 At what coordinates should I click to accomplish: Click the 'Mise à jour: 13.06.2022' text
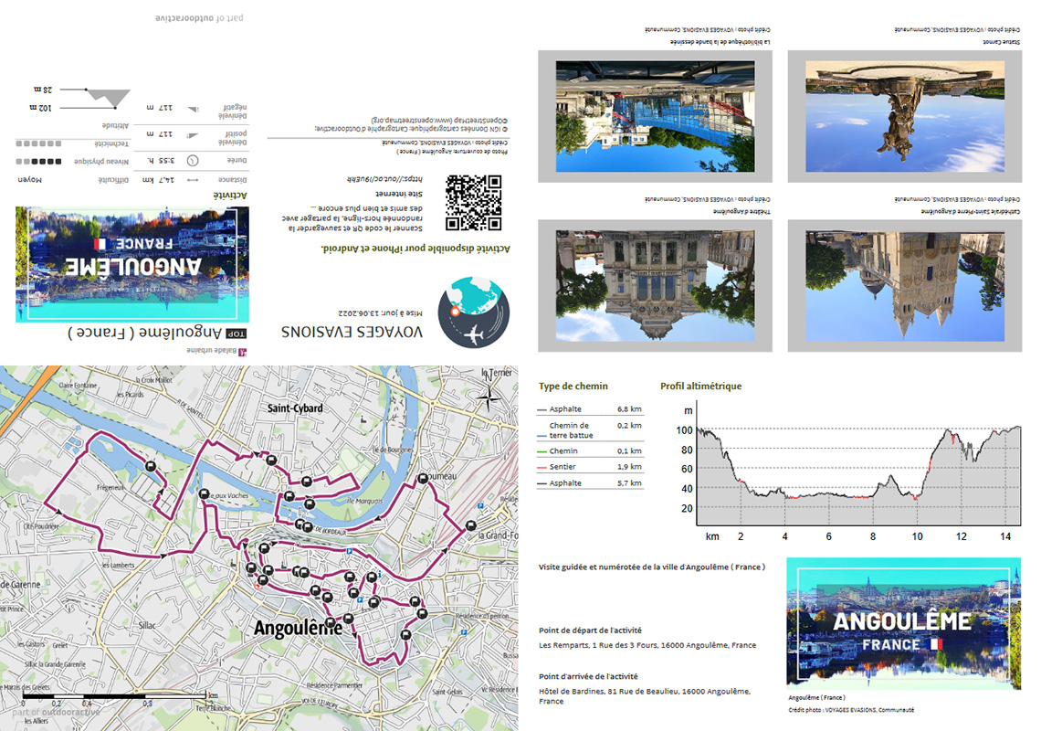381,313
